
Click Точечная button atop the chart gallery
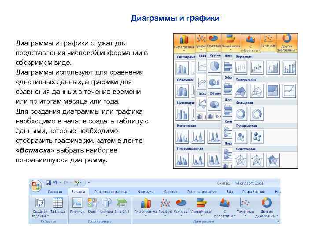click(x=268, y=42)
